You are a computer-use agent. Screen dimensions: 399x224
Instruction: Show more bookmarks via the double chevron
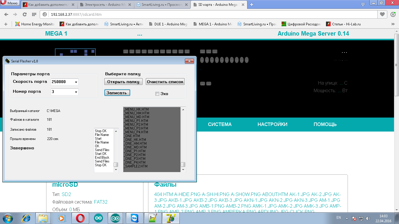click(x=393, y=24)
